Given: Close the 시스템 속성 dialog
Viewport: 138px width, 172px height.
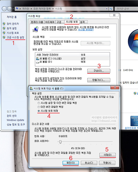Looking at the screenshot, I should tap(114, 15).
